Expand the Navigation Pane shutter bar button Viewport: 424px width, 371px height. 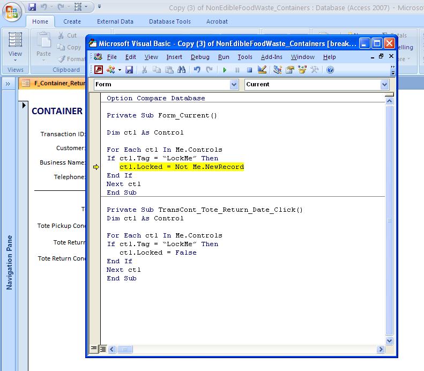[8, 84]
